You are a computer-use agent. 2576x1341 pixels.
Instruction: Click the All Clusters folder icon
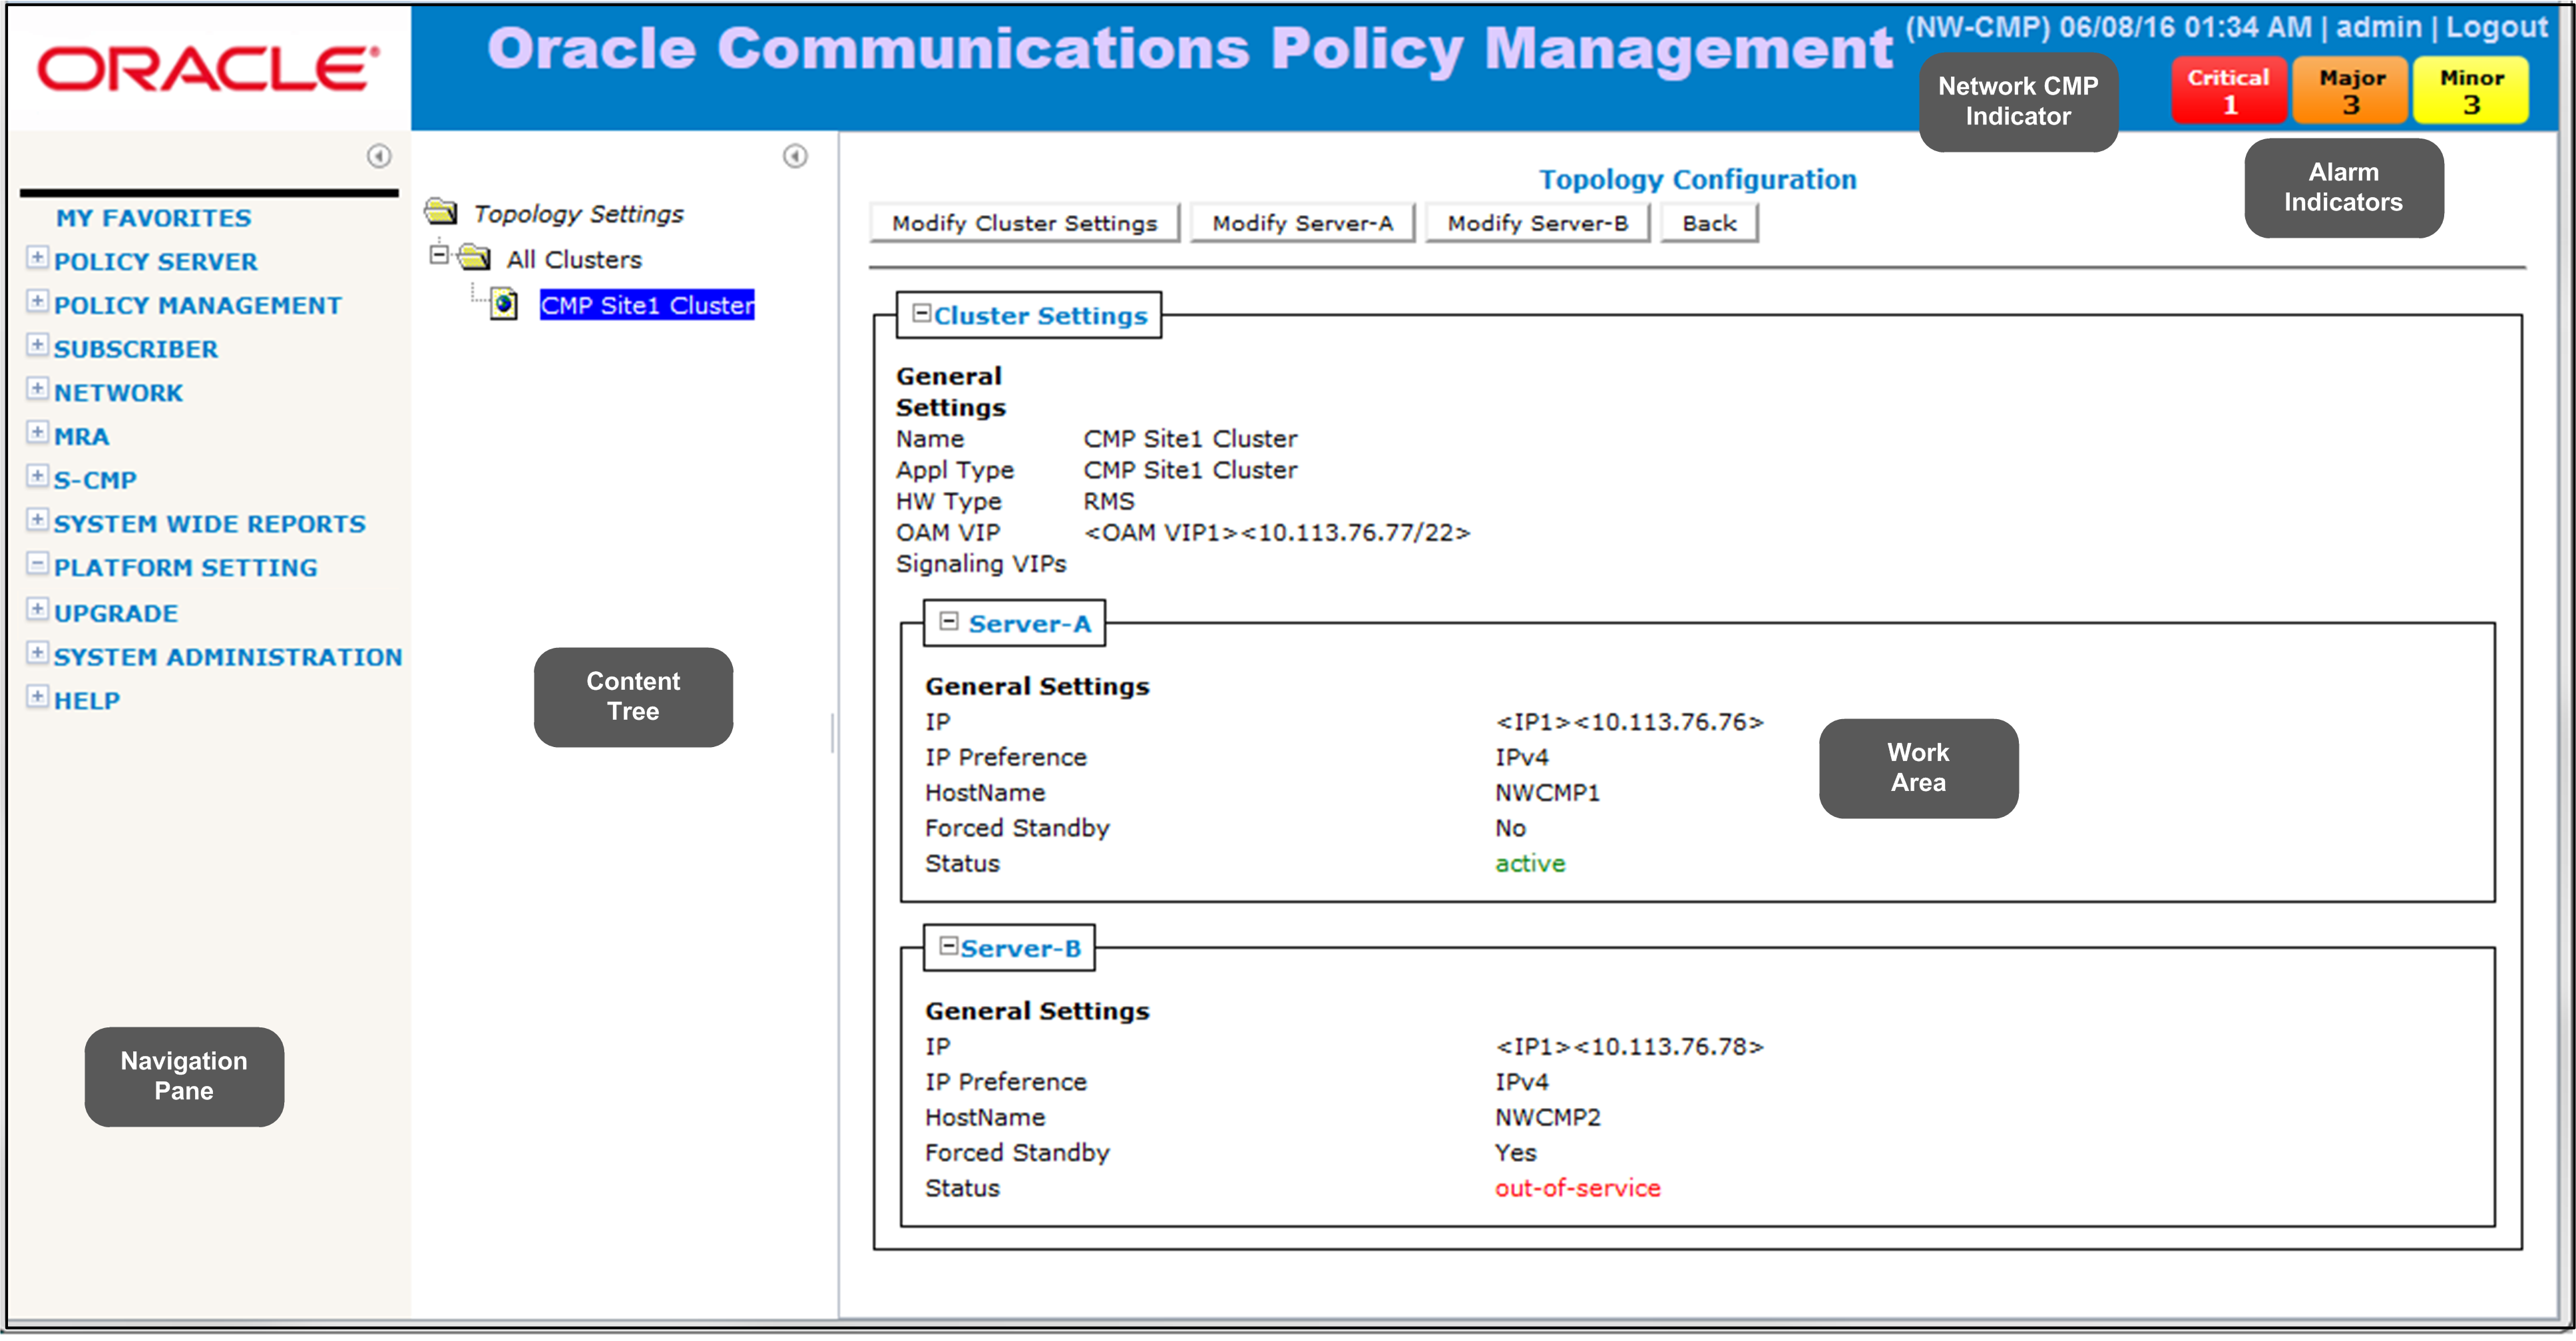point(474,258)
